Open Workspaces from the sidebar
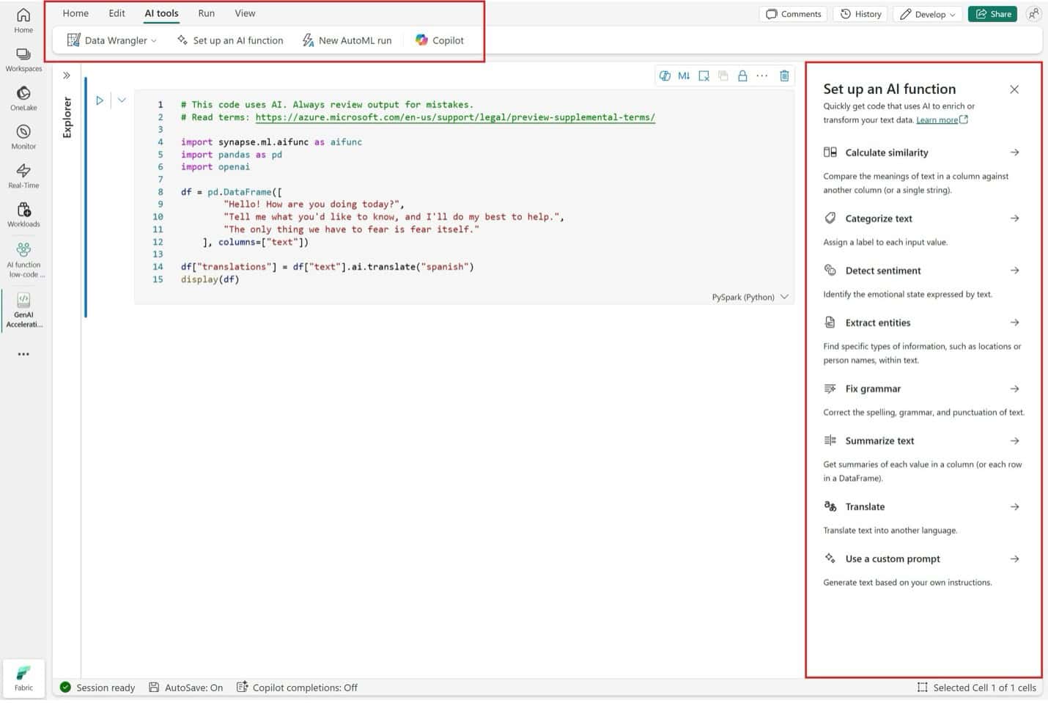Viewport: 1048px width, 703px height. click(x=23, y=59)
